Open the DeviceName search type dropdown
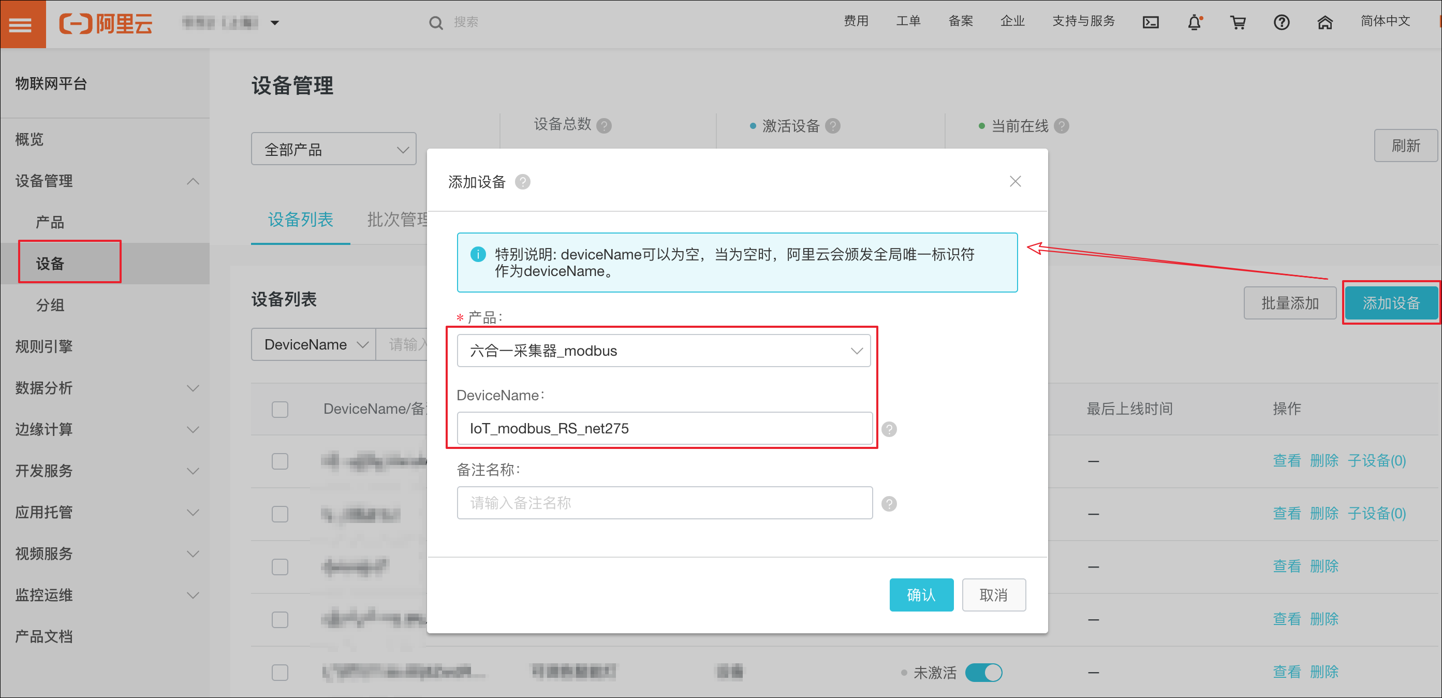 point(314,344)
